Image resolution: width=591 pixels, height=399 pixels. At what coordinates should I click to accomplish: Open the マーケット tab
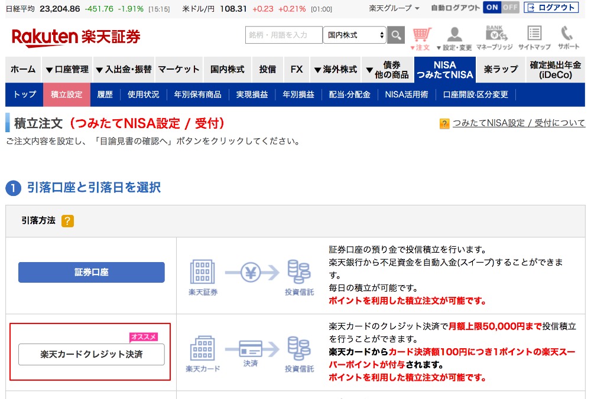[178, 70]
